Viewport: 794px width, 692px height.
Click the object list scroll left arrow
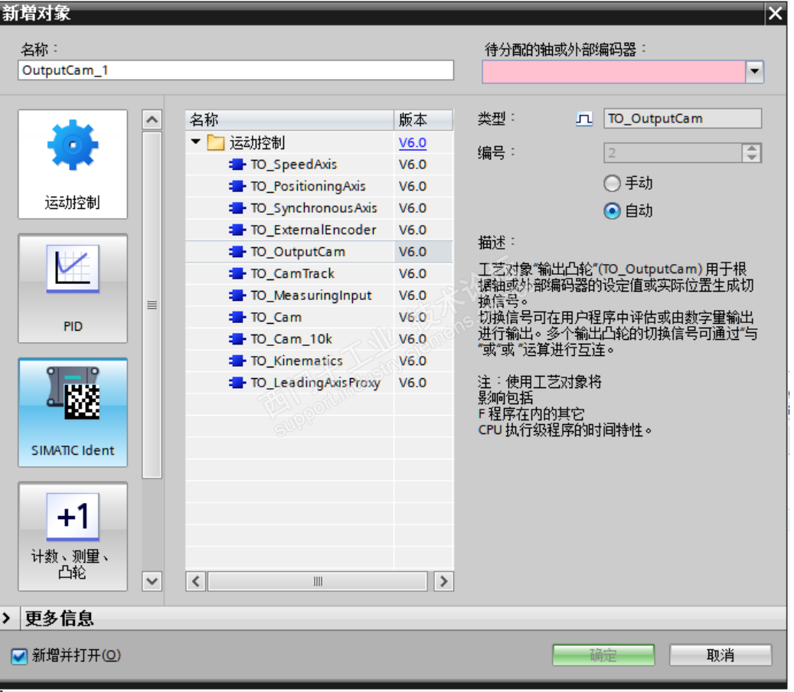[196, 581]
